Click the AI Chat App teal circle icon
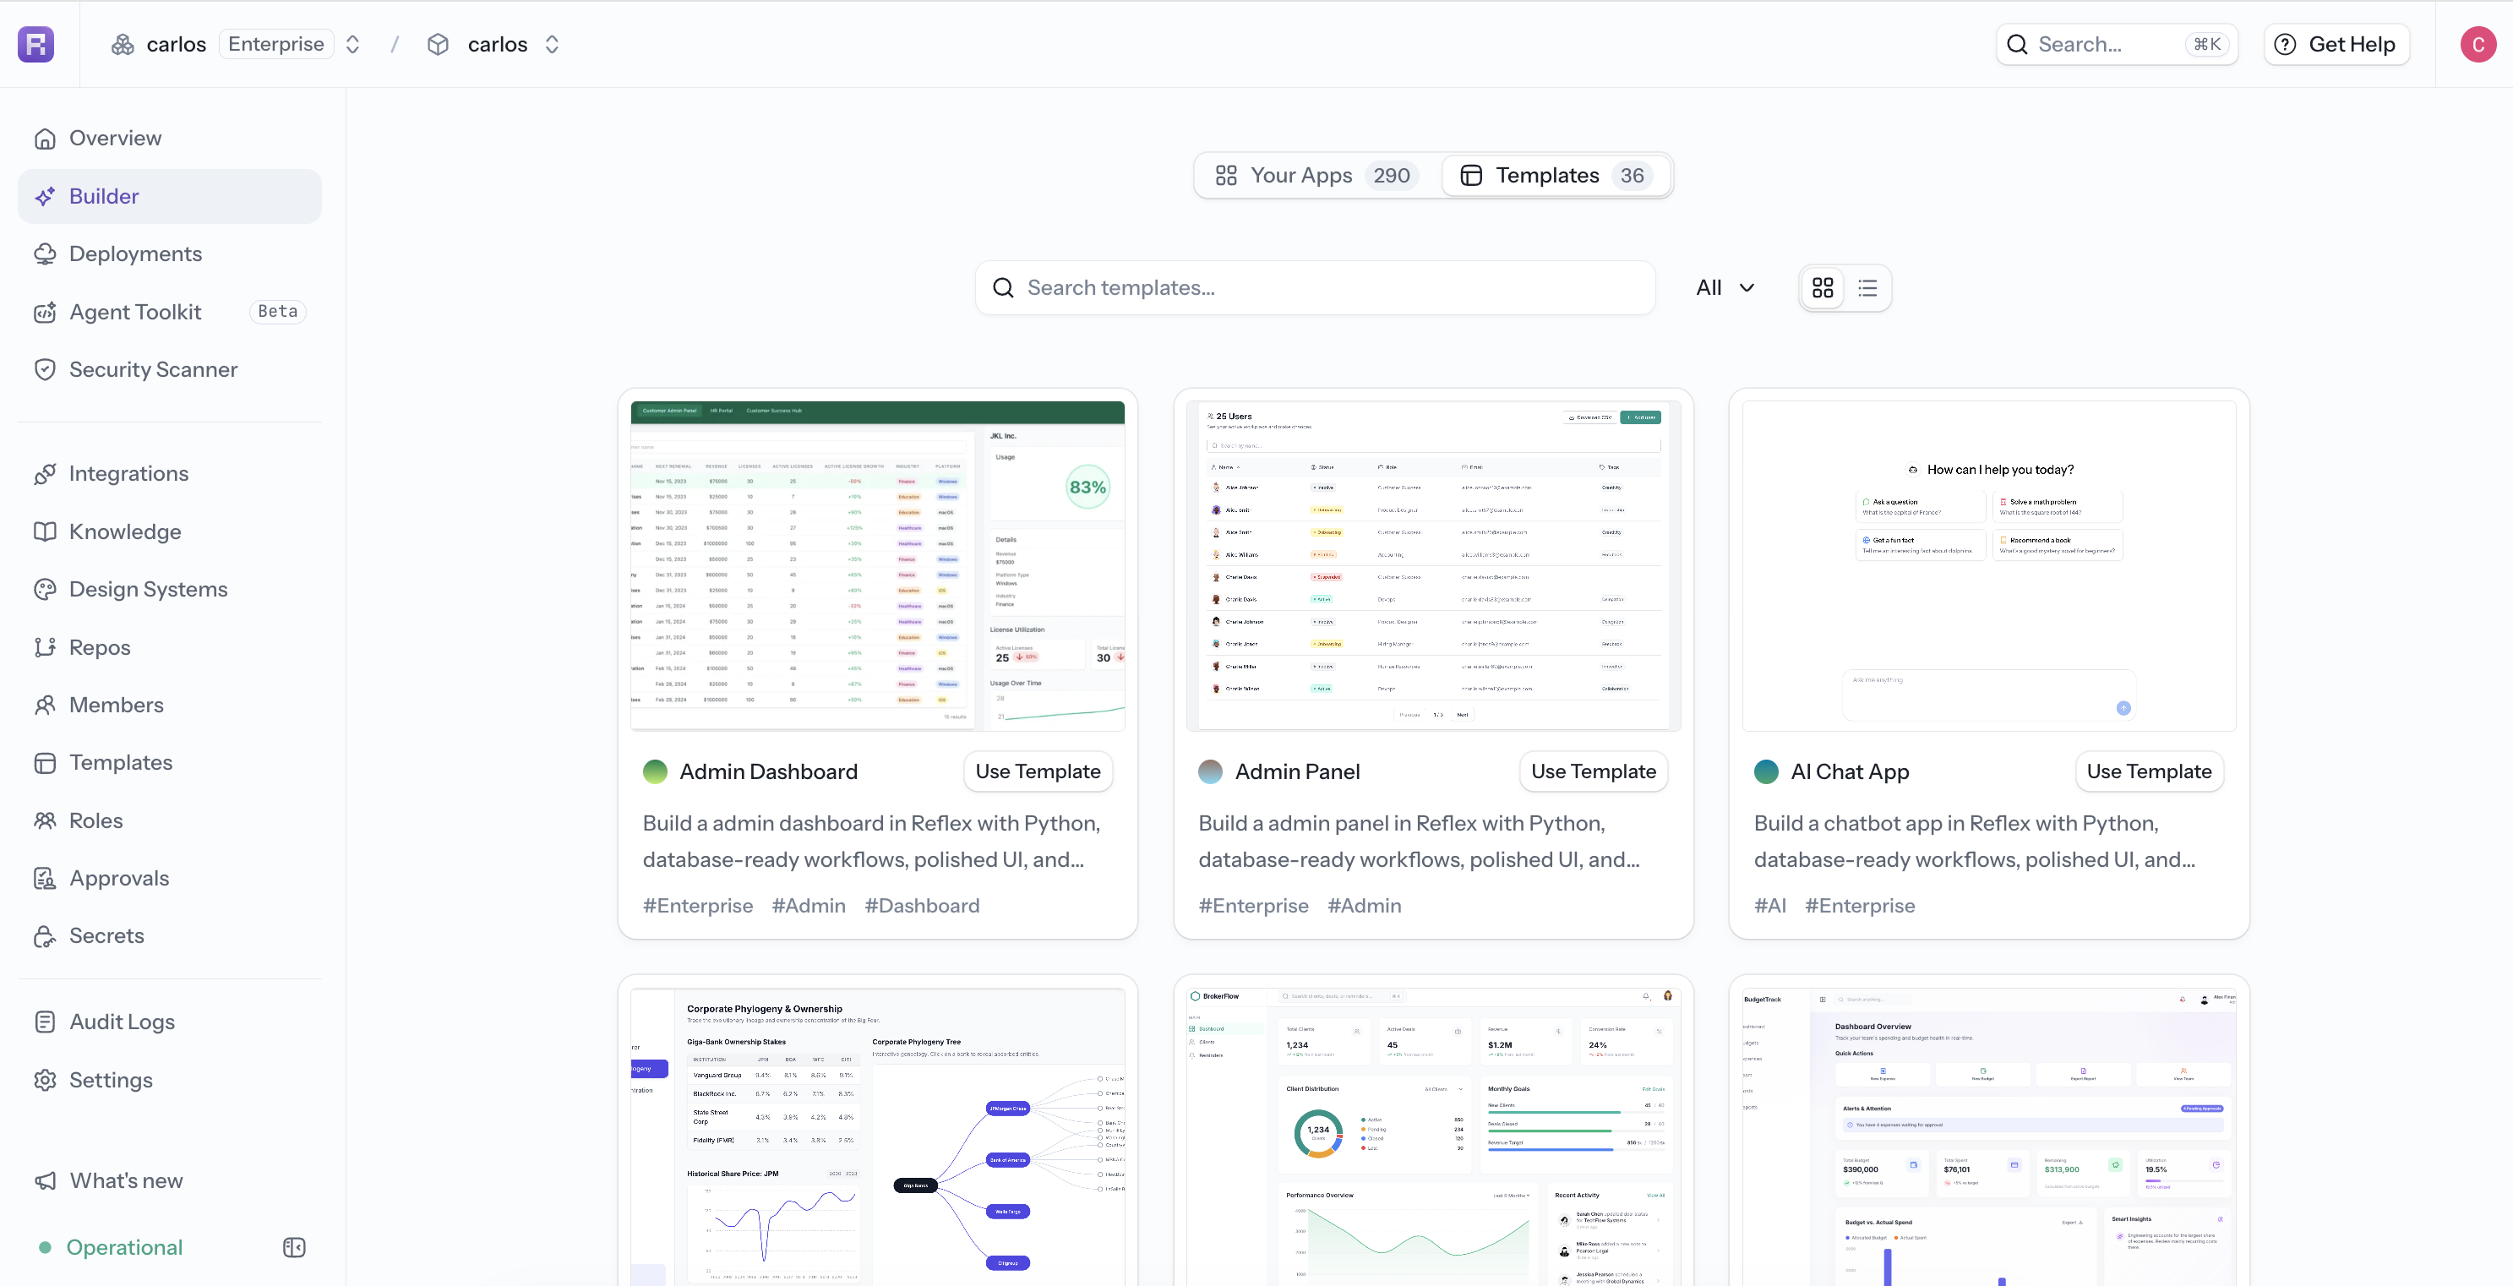The image size is (2513, 1286). (1767, 771)
